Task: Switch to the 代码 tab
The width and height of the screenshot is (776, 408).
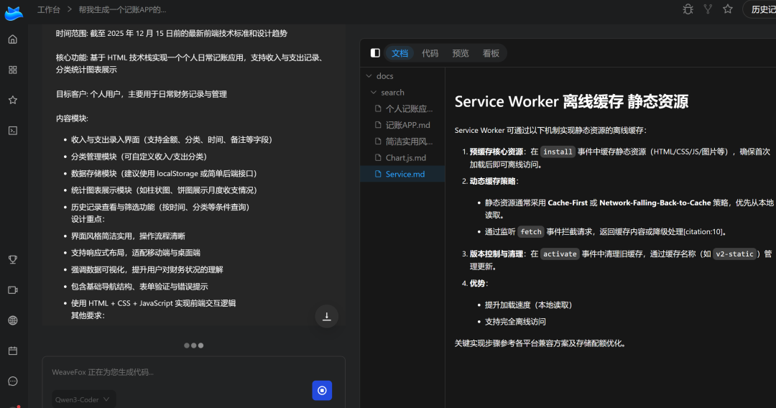Action: tap(430, 53)
